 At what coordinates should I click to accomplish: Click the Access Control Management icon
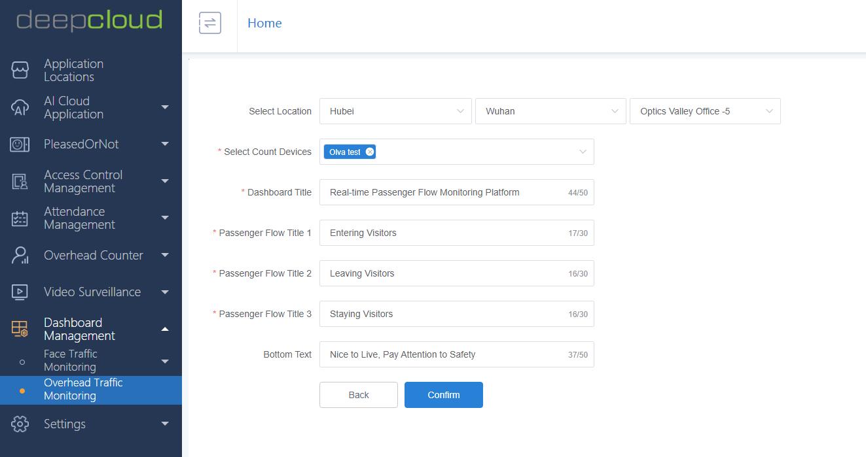click(20, 181)
